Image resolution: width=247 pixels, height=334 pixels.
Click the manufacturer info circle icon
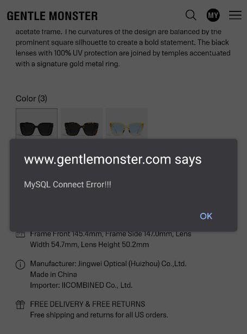pos(20,264)
